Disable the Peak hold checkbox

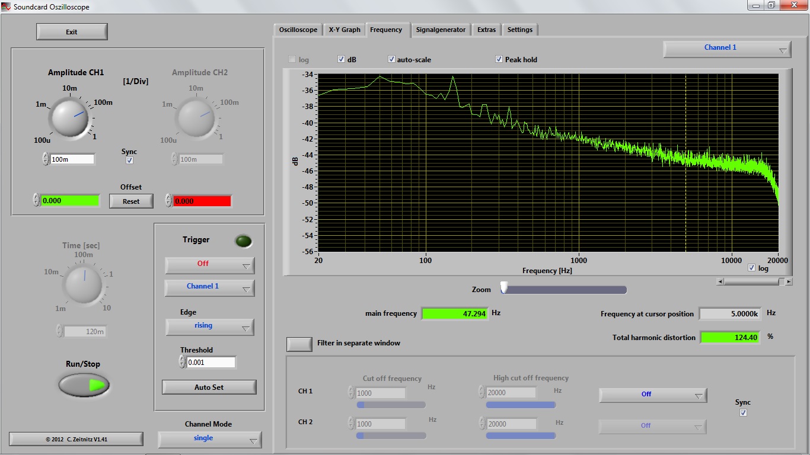pyautogui.click(x=499, y=59)
